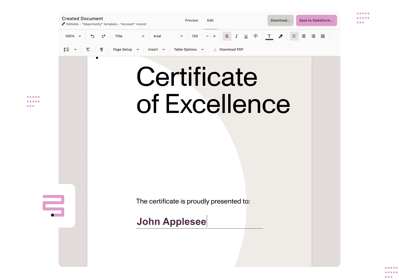This screenshot has height=280, width=399.
Task: Click the Download PDF button
Action: 228,50
